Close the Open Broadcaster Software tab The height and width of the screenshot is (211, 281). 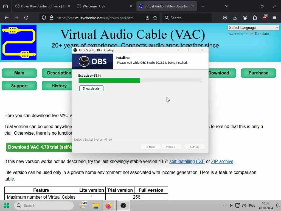coord(69,6)
